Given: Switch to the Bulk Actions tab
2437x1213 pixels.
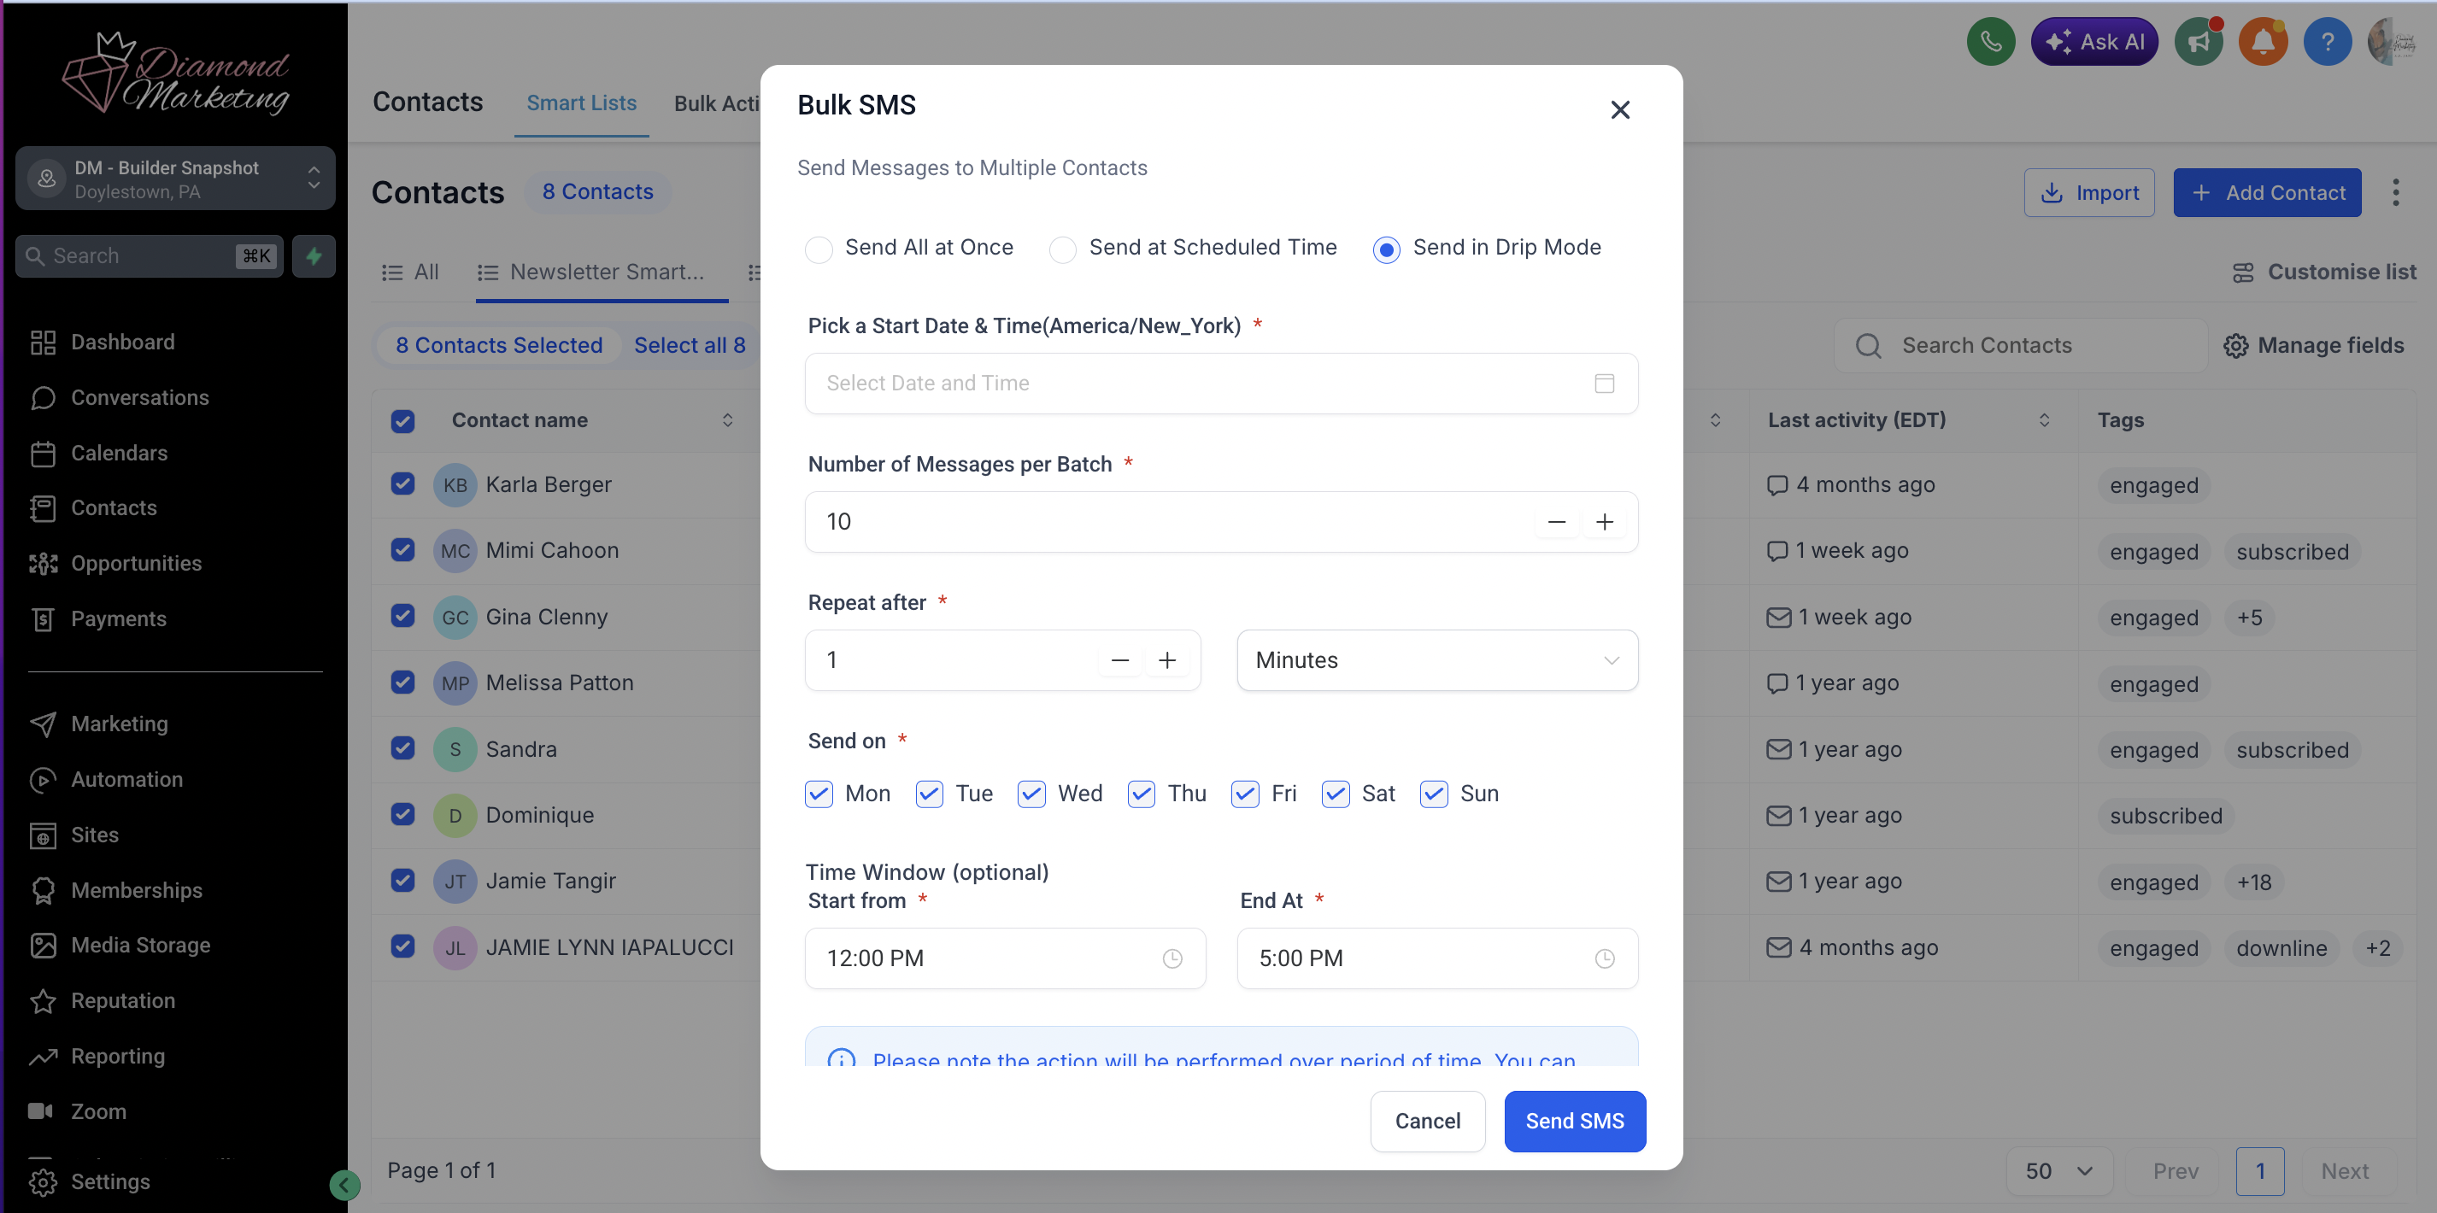Looking at the screenshot, I should 716,104.
